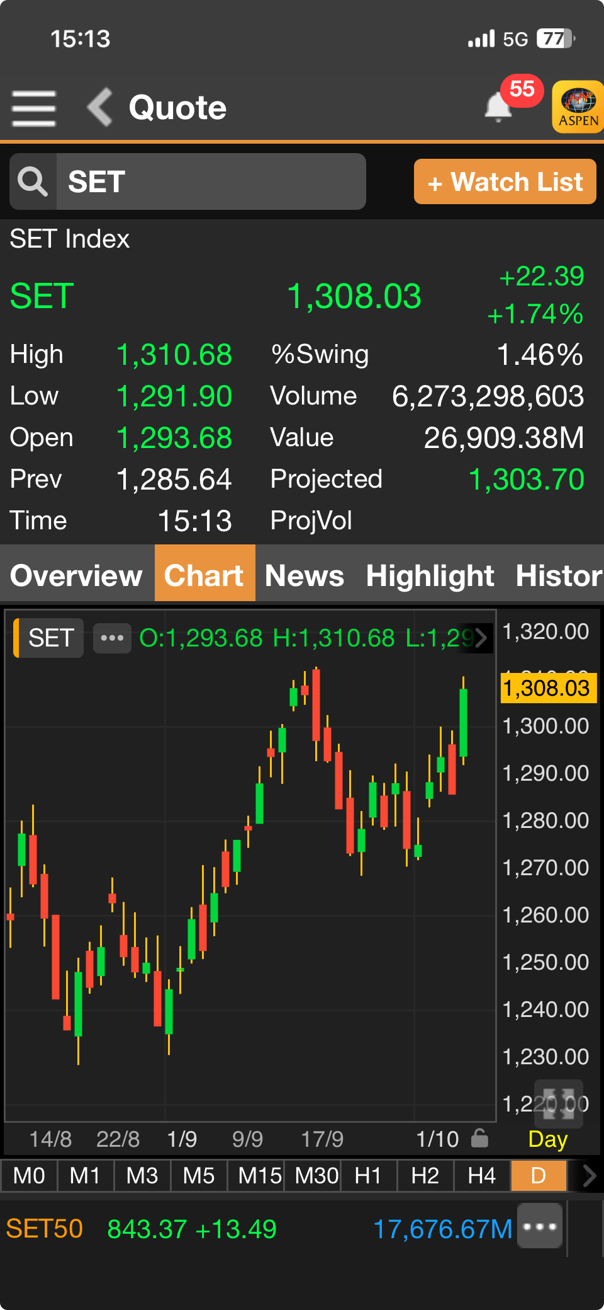Tap the SET symbol search field
Viewport: 604px width, 1310px height.
click(x=211, y=182)
